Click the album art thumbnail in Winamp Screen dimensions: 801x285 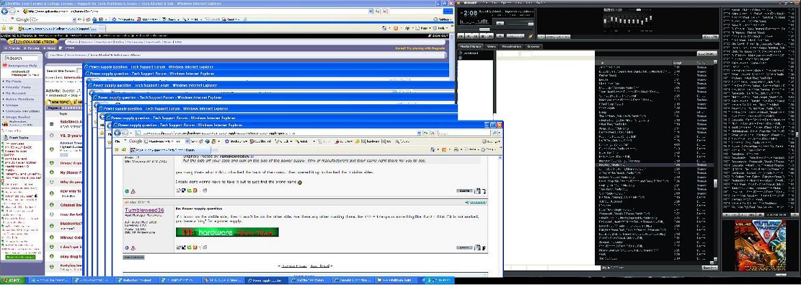762,247
